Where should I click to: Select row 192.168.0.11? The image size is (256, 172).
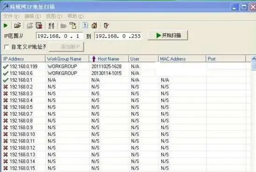(x=126, y=141)
